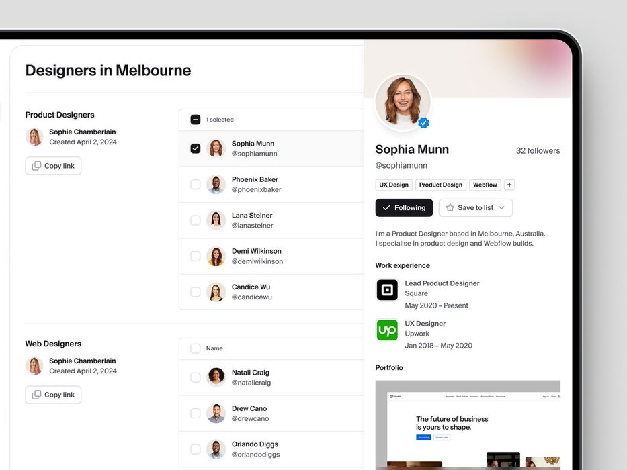Uncheck the Sophia Munn row checkbox
Screen dimensions: 627x470
coord(195,148)
